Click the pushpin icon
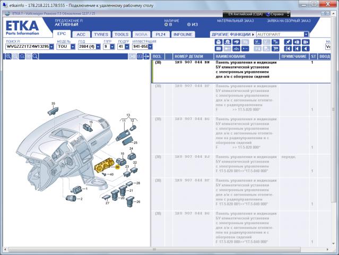339x255 pixels. (288, 42)
